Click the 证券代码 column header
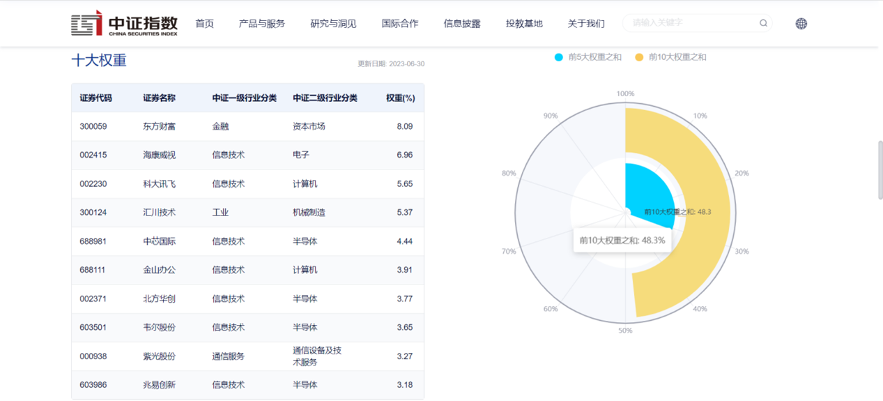The image size is (883, 401). pos(96,98)
